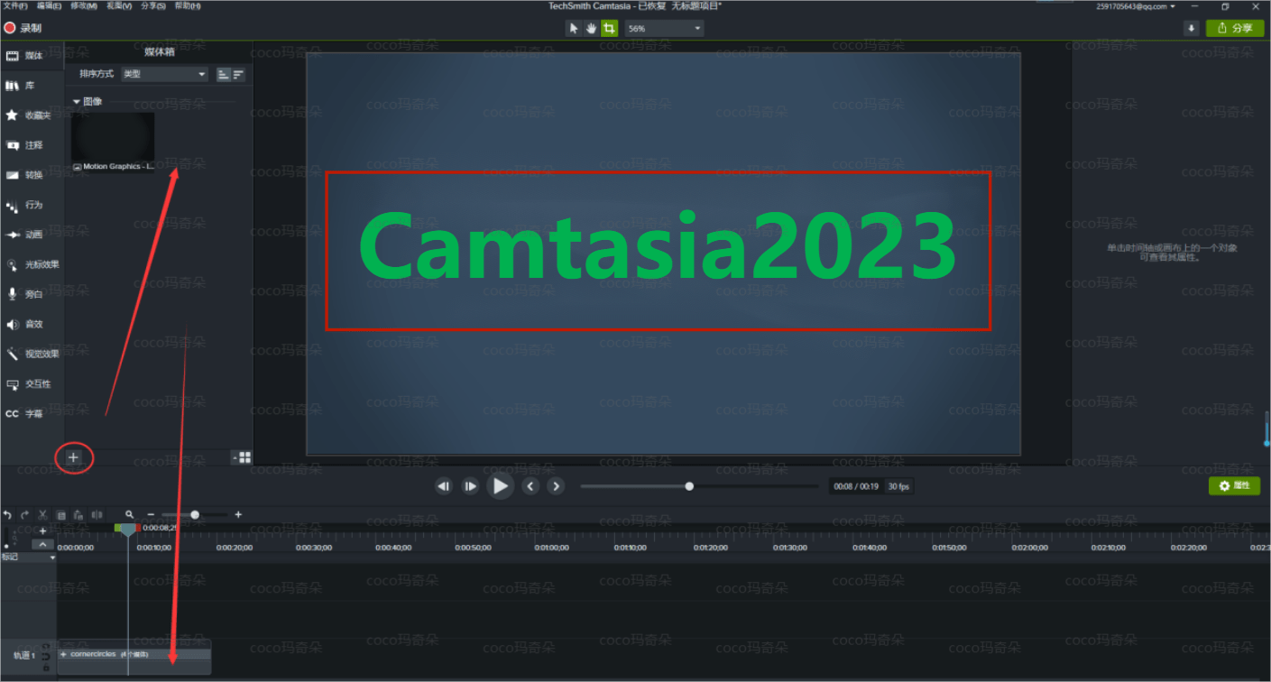Click the previous frame playback button
This screenshot has width=1271, height=682.
pos(444,486)
